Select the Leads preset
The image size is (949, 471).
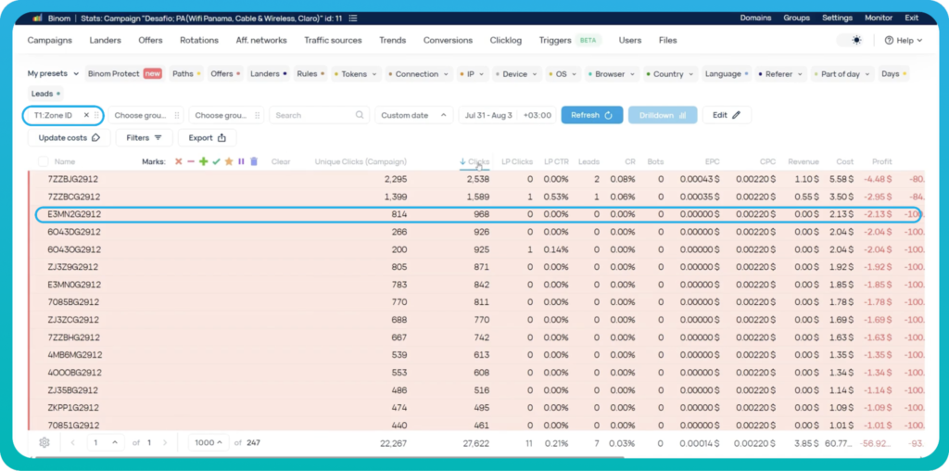[46, 94]
